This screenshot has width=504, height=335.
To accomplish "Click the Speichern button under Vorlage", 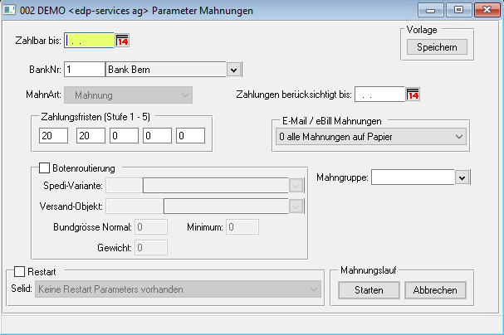I will pos(437,47).
